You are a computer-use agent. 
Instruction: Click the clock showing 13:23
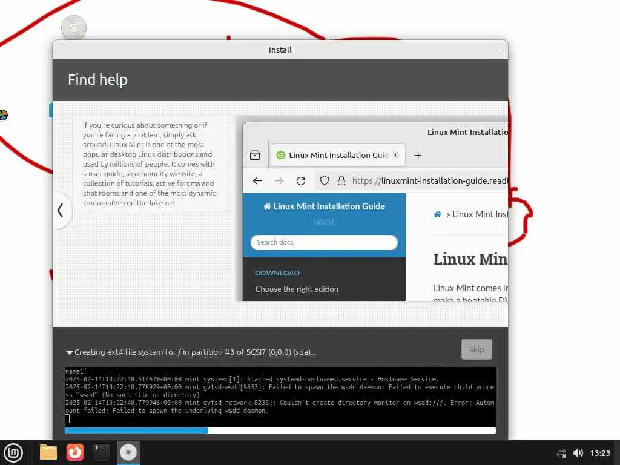click(600, 453)
